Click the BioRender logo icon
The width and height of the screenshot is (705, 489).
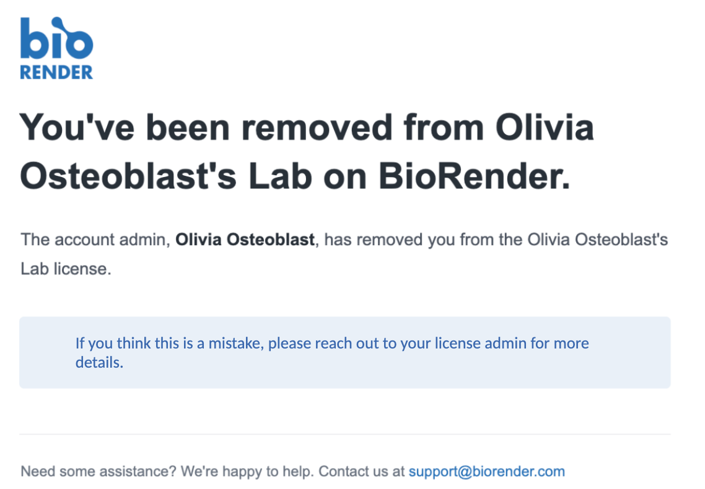pos(56,48)
